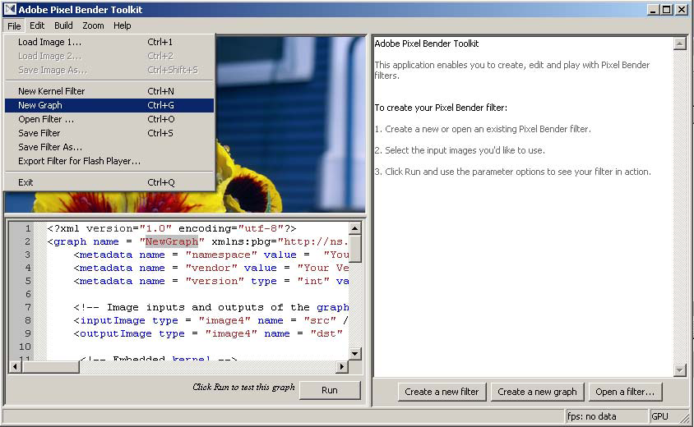
Task: Click the window resize grip in status bar
Action: tap(685, 418)
